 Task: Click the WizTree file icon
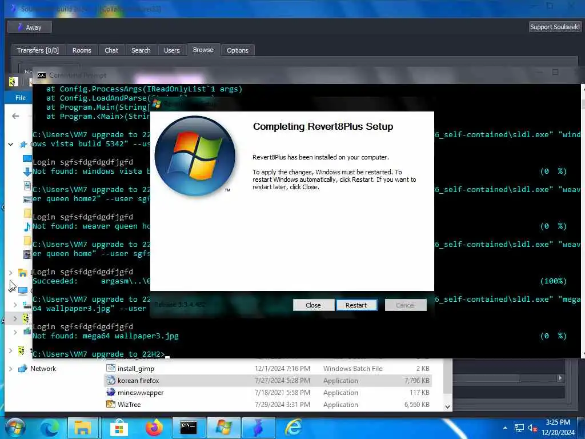pyautogui.click(x=110, y=404)
